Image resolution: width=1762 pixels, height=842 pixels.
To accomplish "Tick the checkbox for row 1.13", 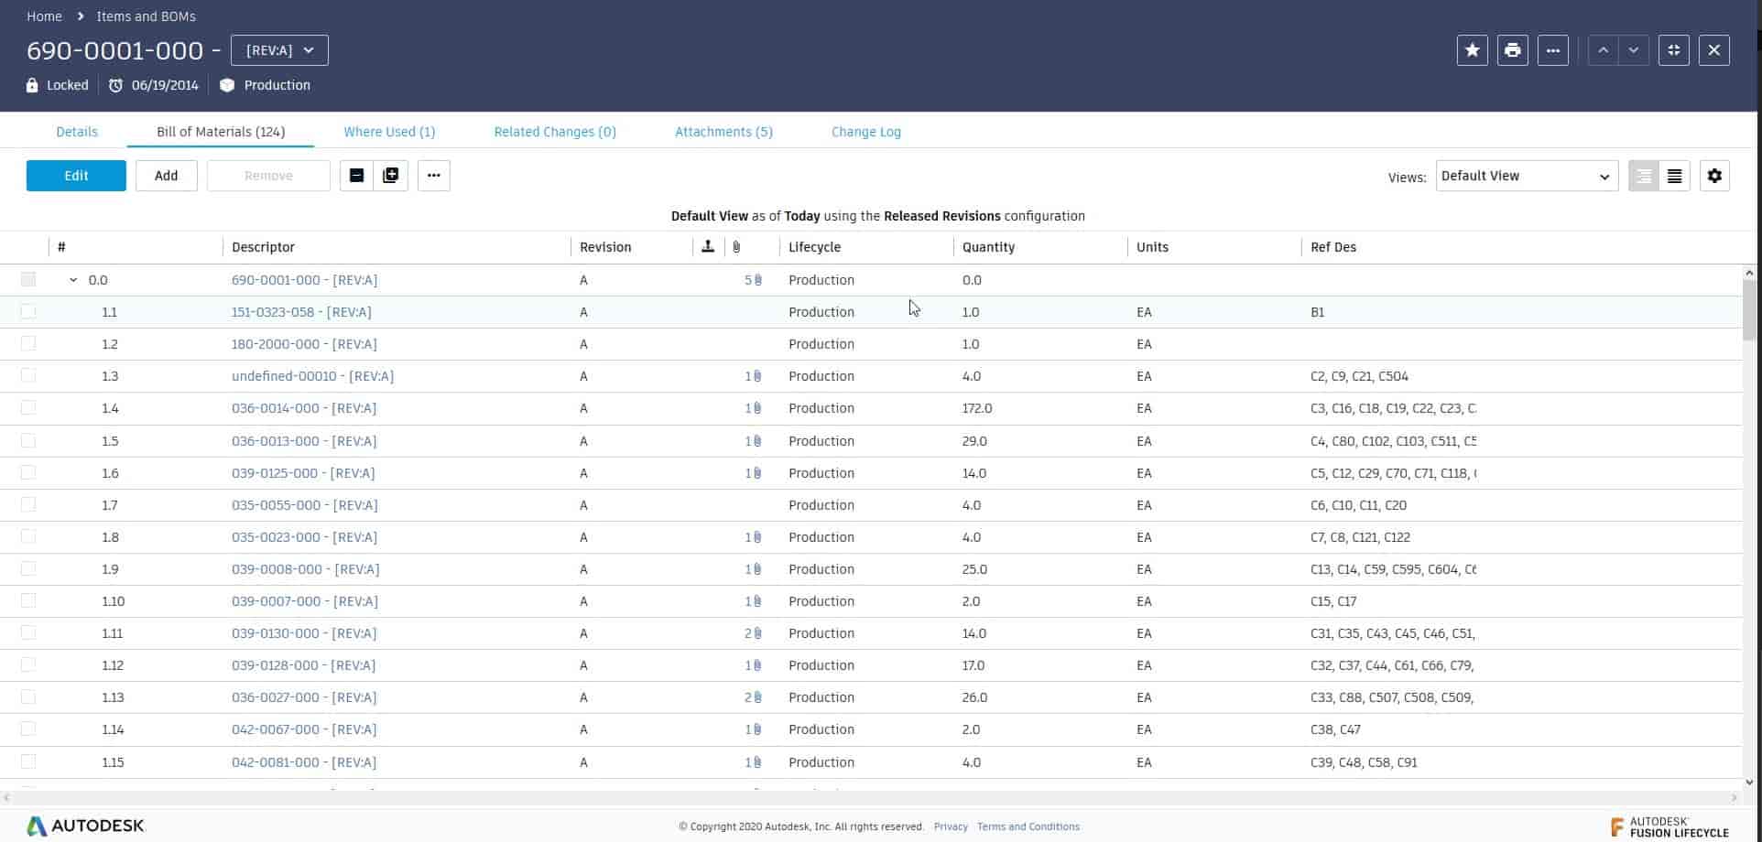I will click(x=28, y=696).
